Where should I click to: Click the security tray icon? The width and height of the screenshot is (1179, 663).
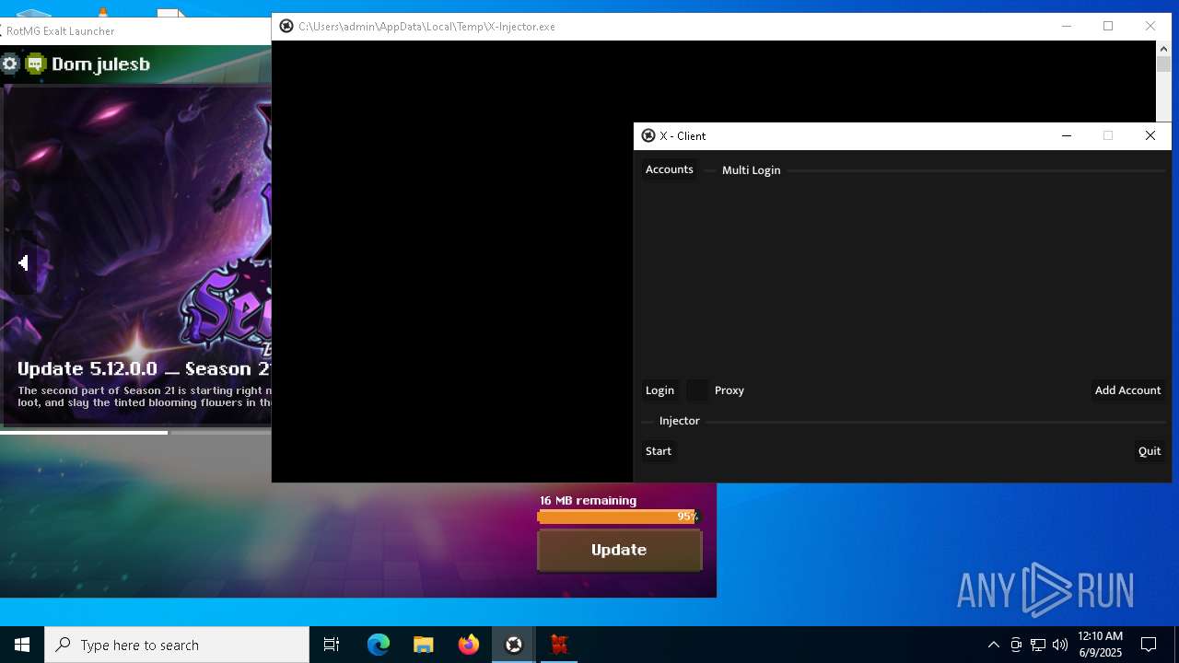(1016, 645)
